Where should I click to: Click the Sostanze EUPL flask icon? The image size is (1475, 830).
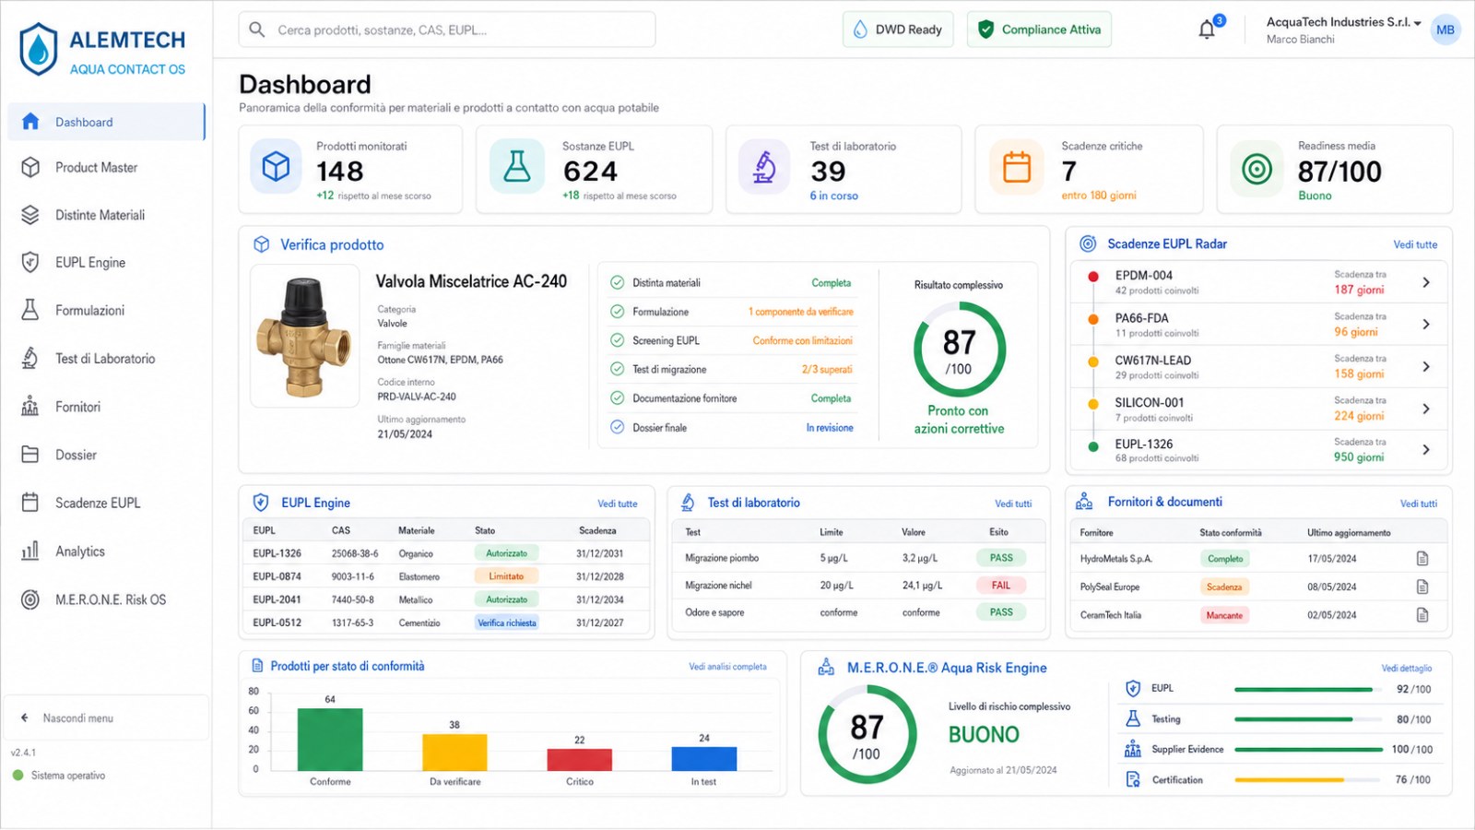point(517,166)
